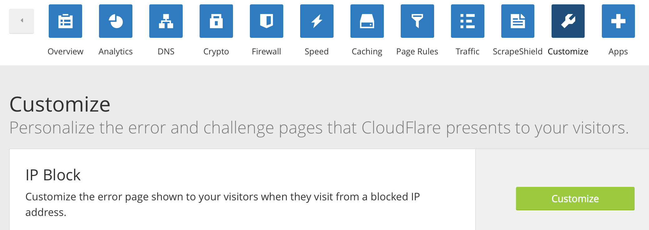This screenshot has width=649, height=230.
Task: Select the Customize wrench icon
Action: [x=568, y=21]
